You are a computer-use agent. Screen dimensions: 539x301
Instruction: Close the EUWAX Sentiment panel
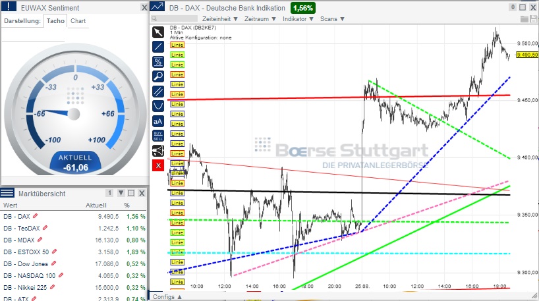144,7
